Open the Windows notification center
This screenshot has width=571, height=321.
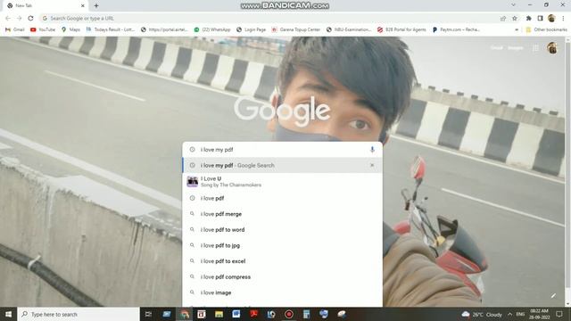(559, 314)
